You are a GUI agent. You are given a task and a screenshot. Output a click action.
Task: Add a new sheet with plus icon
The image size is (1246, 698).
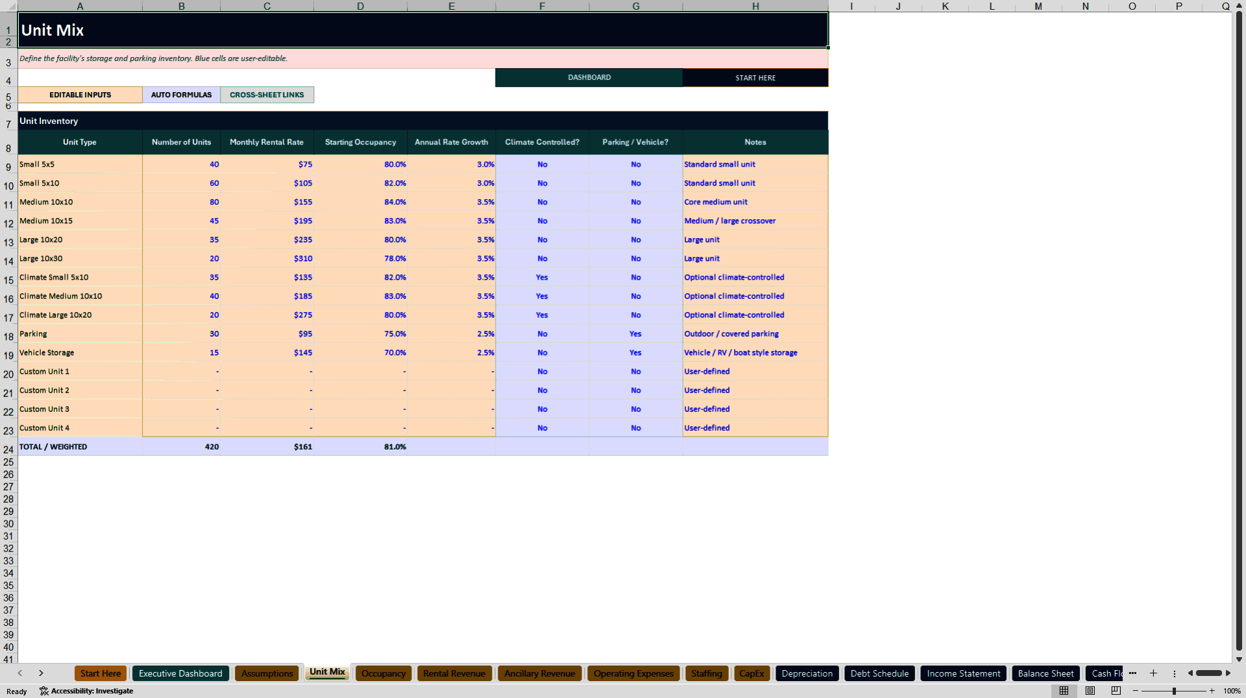click(x=1153, y=673)
